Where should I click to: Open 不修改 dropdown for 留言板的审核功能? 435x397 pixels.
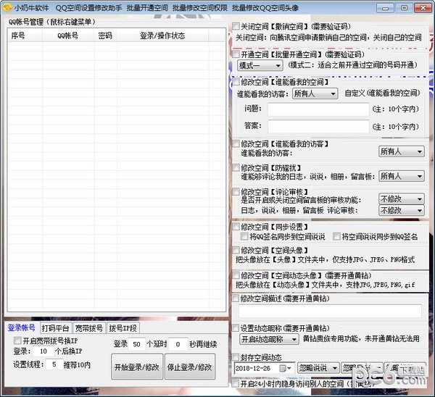pos(402,198)
